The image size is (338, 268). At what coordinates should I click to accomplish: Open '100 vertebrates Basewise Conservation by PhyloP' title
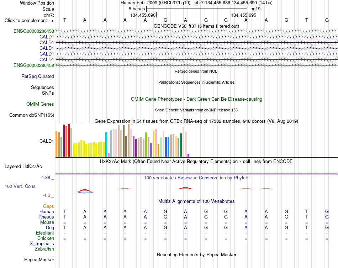click(196, 178)
